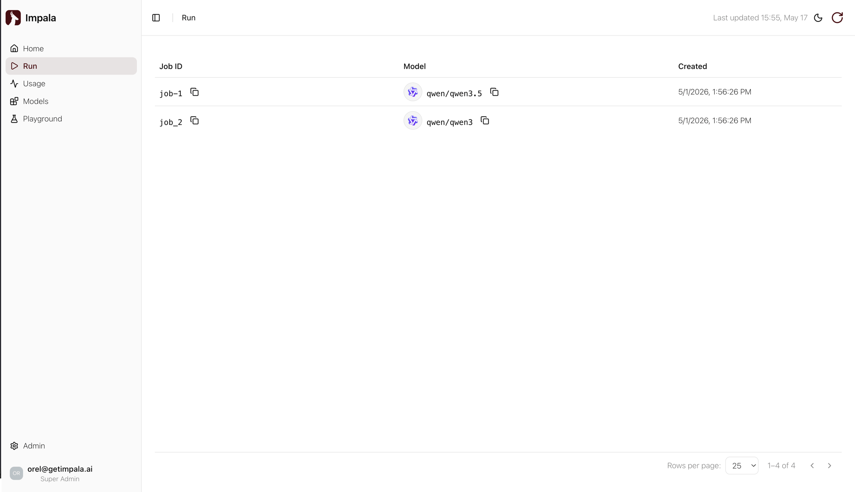Copy the job-1 ID
The width and height of the screenshot is (855, 492).
click(195, 92)
